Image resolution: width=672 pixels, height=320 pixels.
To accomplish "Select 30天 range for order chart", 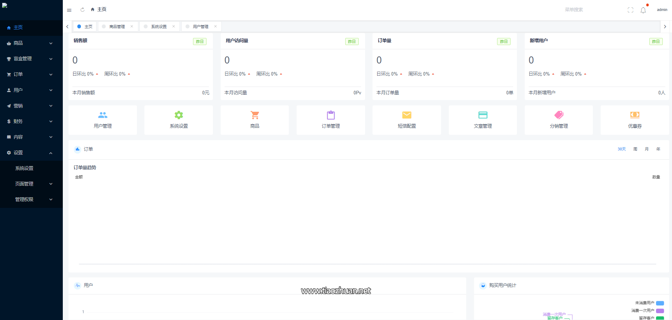I will (x=622, y=149).
